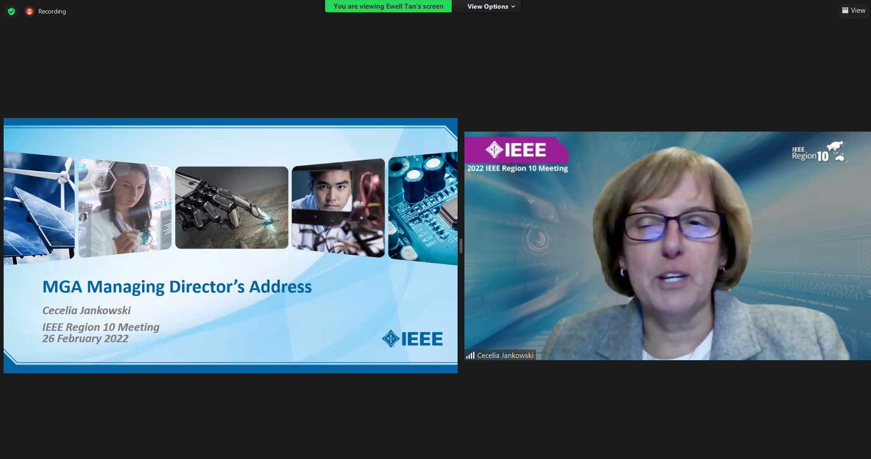Click the red Recording indicator icon

point(30,11)
